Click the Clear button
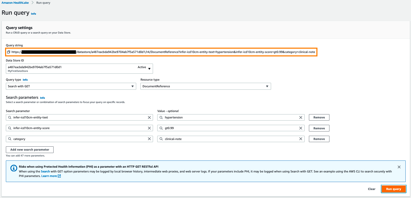411x198 pixels. point(372,189)
